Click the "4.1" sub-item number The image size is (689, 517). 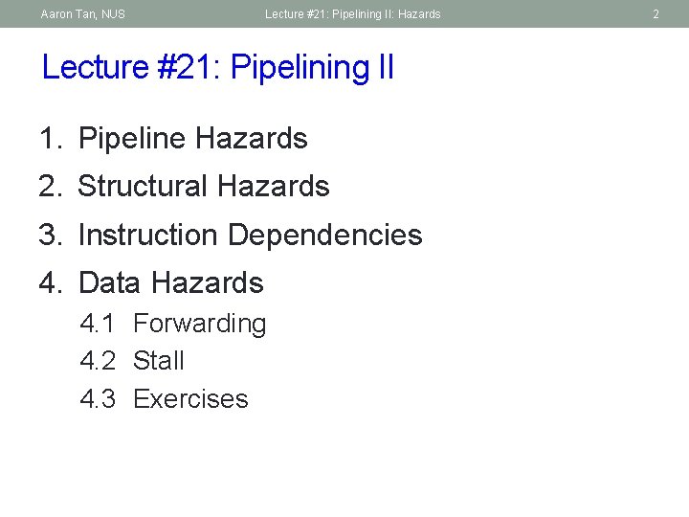pyautogui.click(x=98, y=324)
